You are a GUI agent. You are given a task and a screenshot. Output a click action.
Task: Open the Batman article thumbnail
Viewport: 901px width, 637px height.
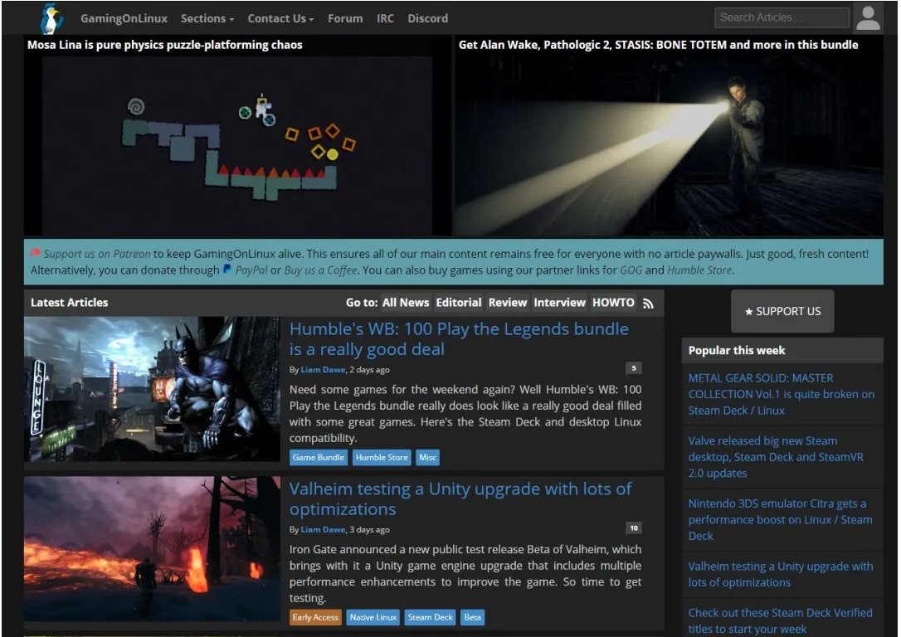click(x=153, y=389)
